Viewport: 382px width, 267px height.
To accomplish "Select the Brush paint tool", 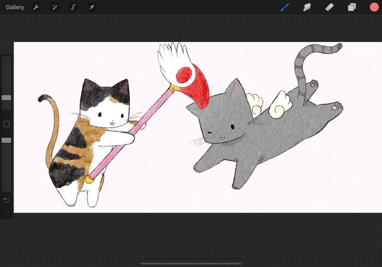I will pyautogui.click(x=285, y=7).
